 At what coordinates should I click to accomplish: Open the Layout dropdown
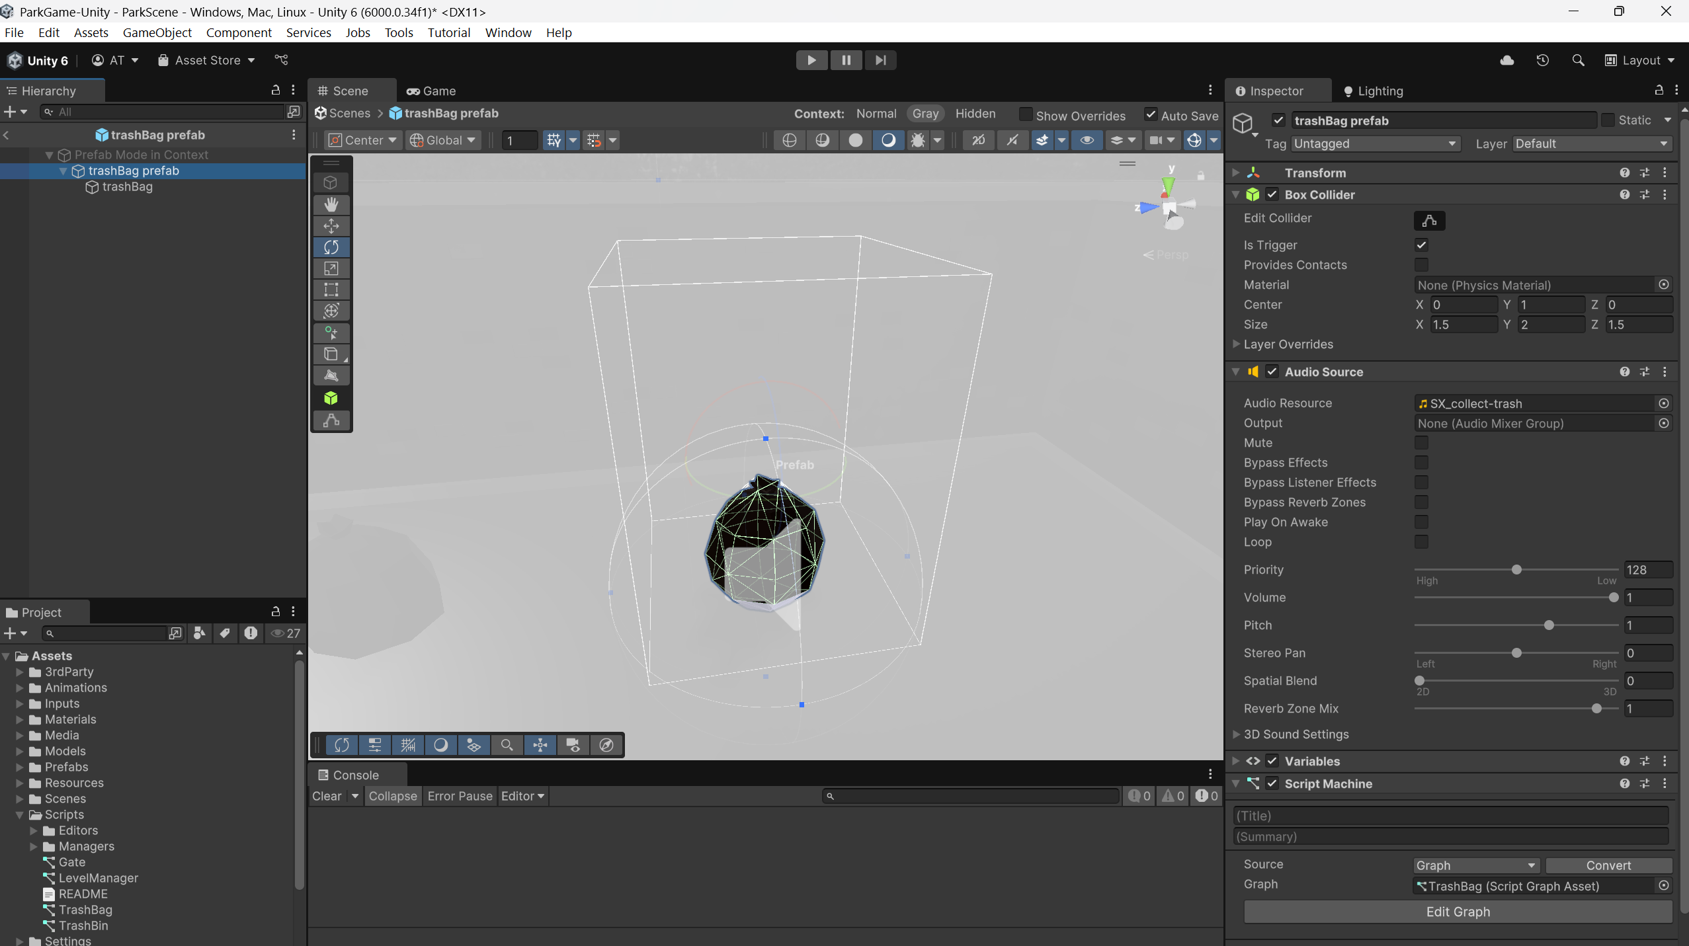pyautogui.click(x=1639, y=60)
